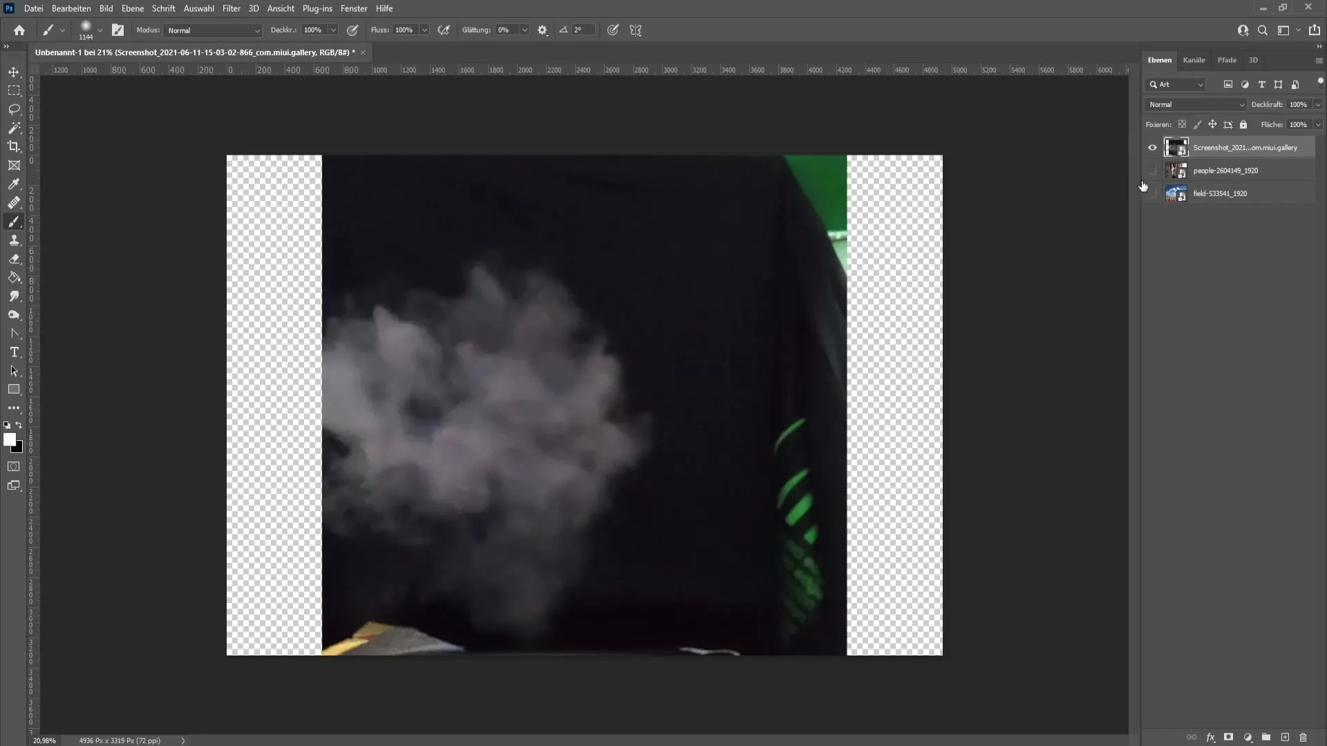The height and width of the screenshot is (746, 1327).
Task: Toggle visibility of people-2604149_1920 layer
Action: tap(1153, 171)
